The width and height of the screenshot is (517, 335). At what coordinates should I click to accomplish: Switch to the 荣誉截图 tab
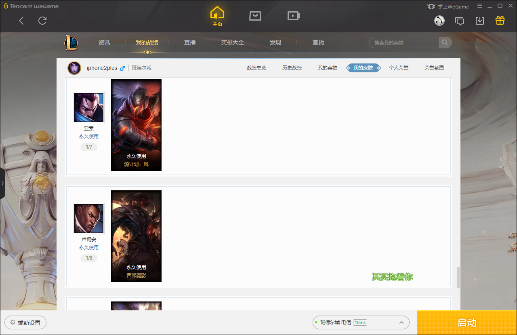(434, 68)
